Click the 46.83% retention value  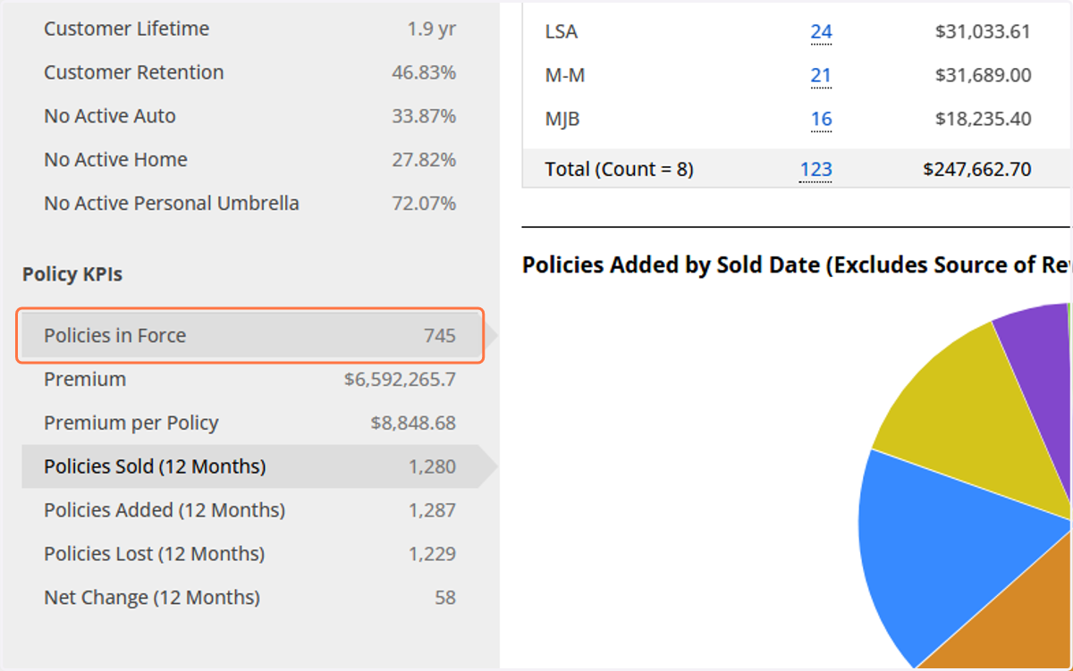click(424, 72)
